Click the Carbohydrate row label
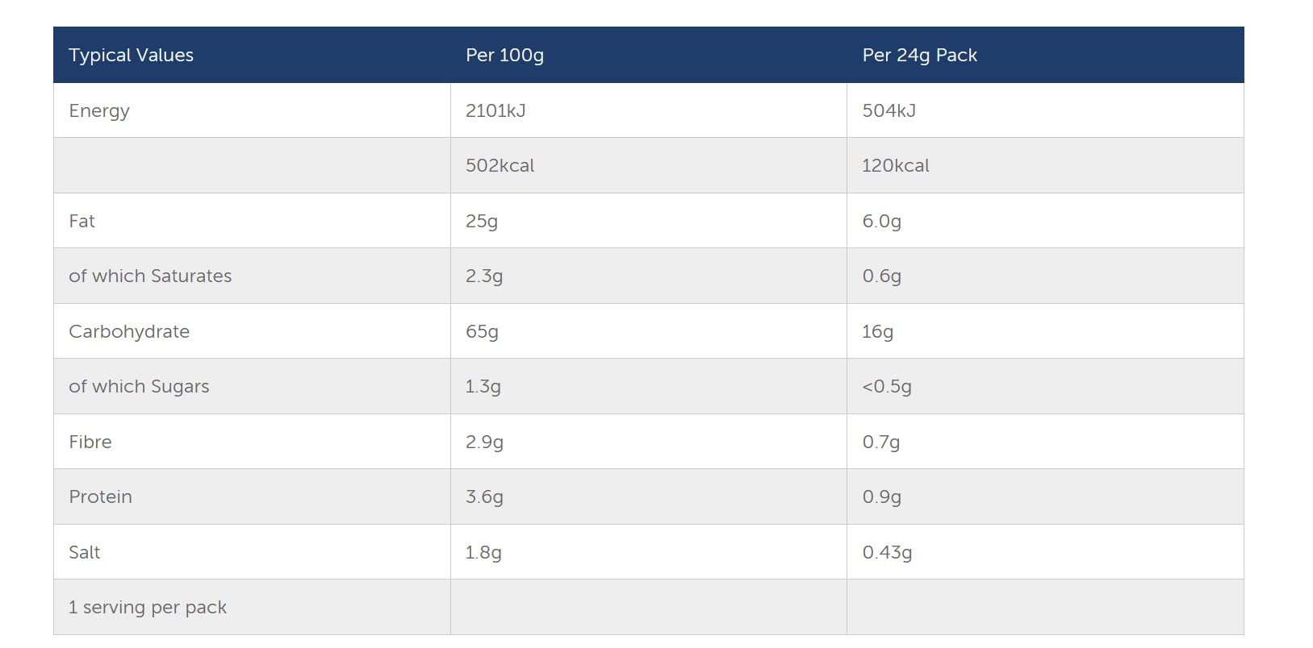This screenshot has width=1313, height=648. point(129,332)
